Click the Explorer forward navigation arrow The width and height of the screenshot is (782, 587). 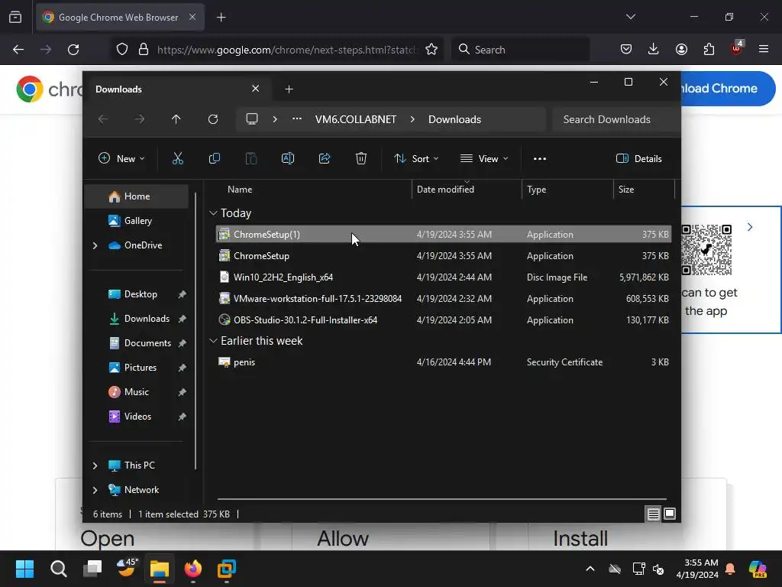click(140, 119)
